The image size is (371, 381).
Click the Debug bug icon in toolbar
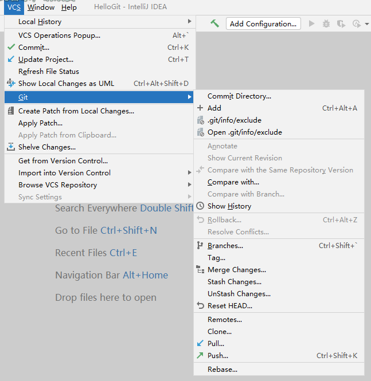326,24
